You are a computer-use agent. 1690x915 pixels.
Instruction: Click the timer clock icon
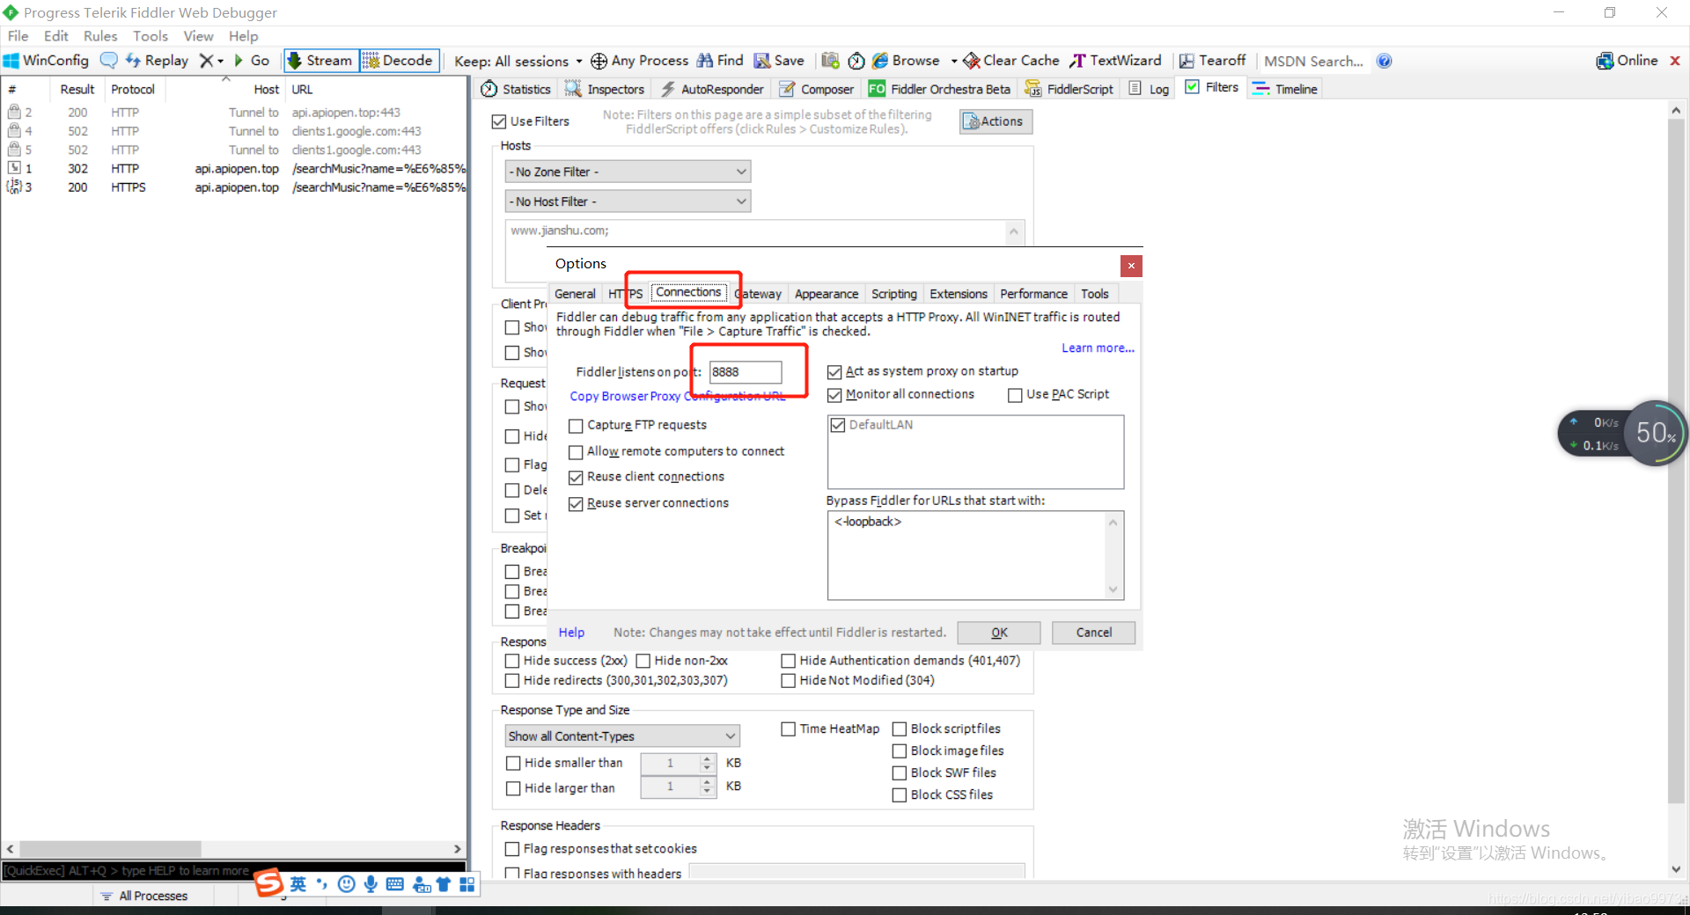point(856,61)
